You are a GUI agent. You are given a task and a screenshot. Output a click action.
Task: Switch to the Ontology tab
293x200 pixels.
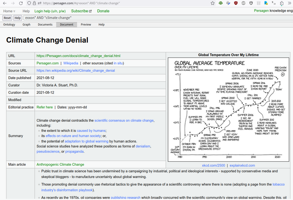9,25
